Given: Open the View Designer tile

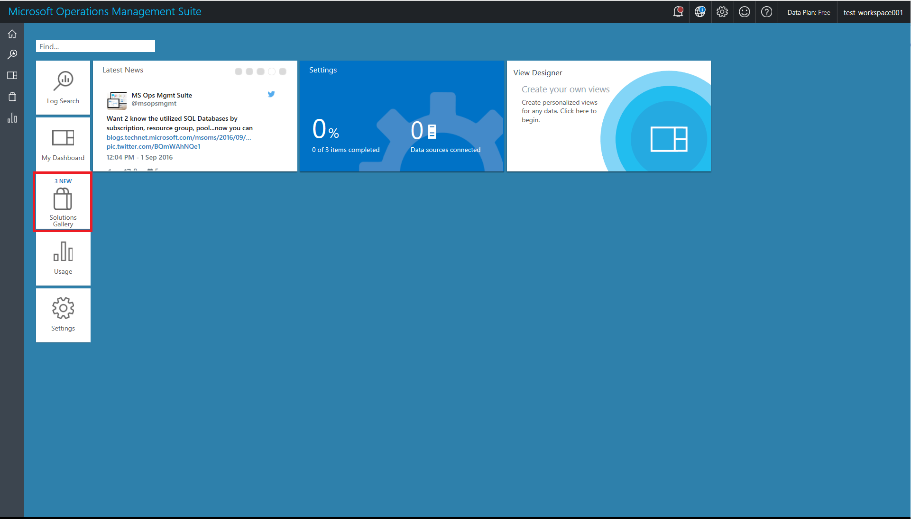Looking at the screenshot, I should pos(608,116).
